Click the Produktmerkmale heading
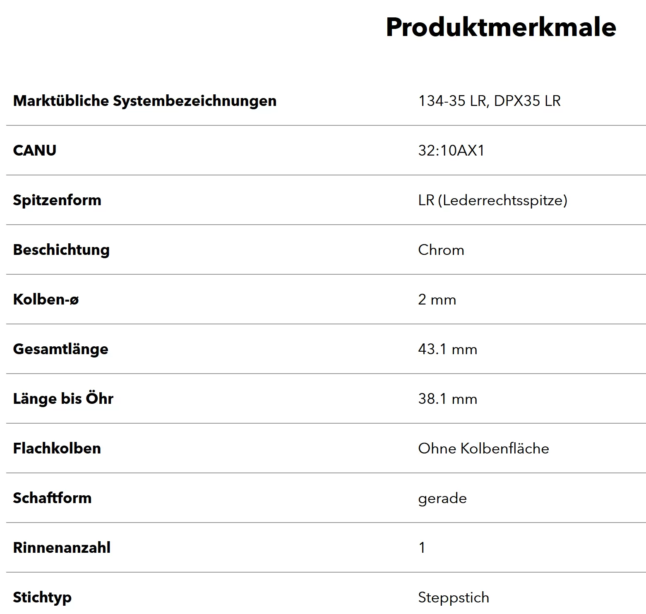 [x=501, y=27]
